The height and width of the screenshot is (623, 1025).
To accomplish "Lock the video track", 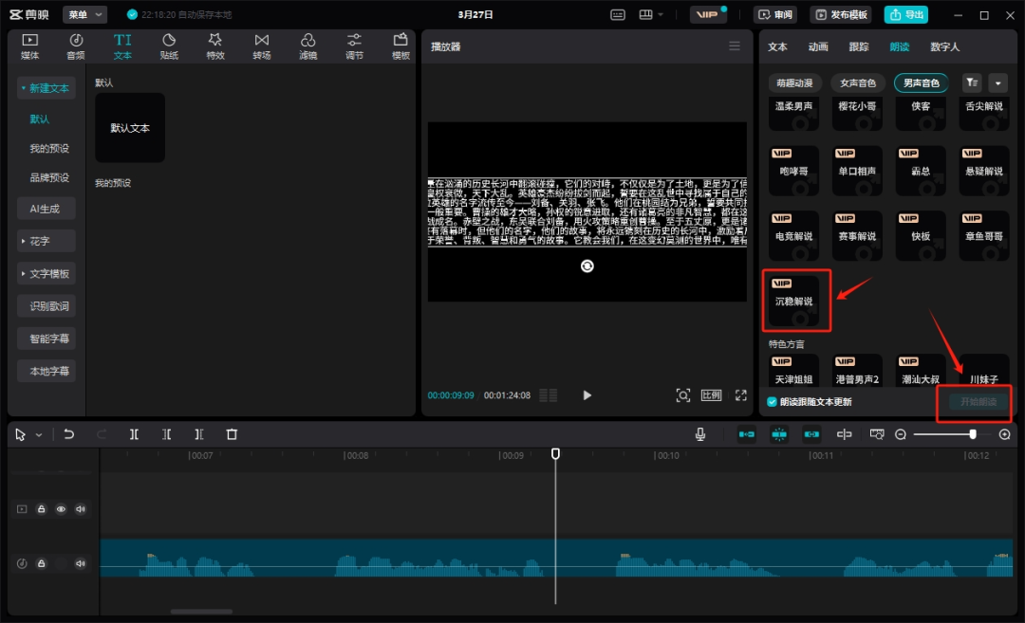I will 41,508.
